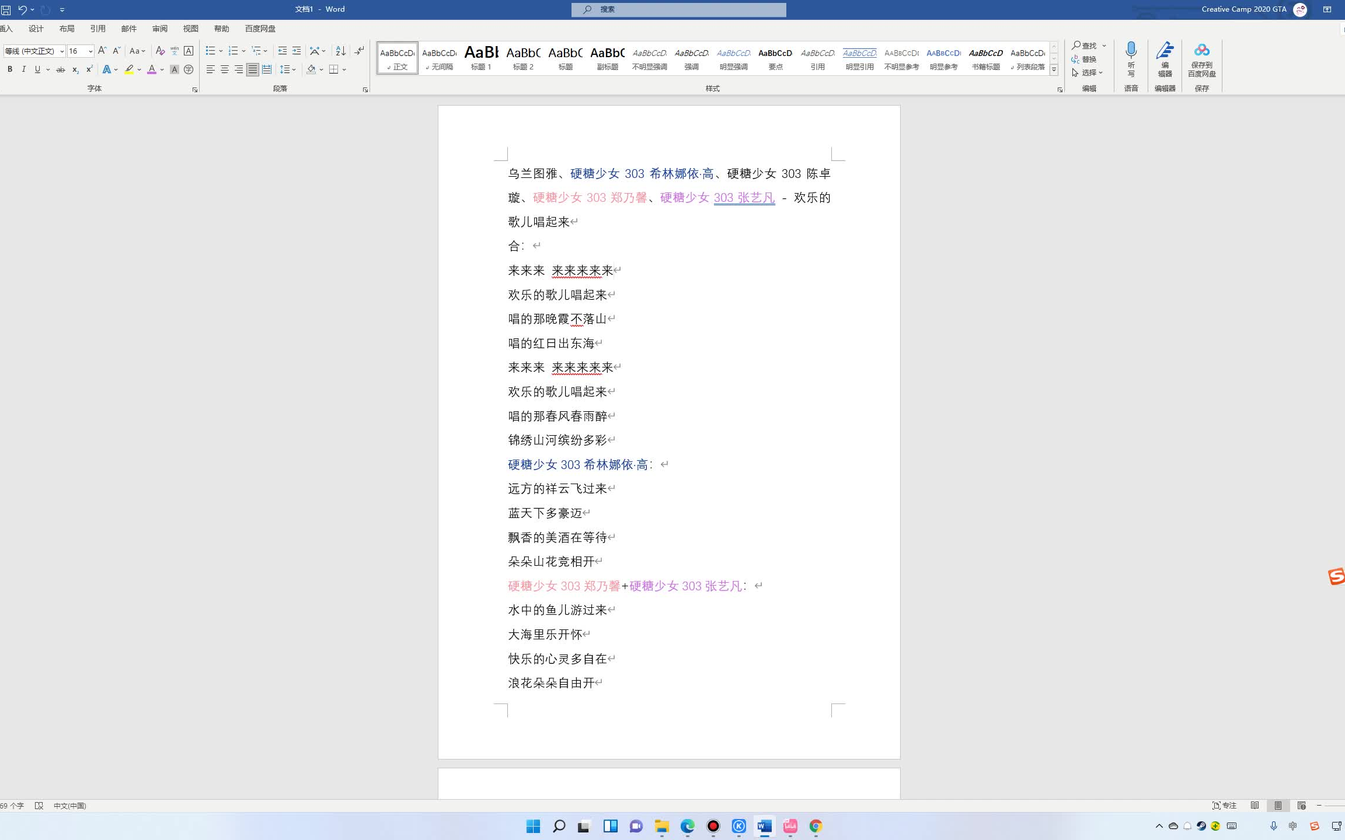
Task: Open the Select dropdown in Editing group
Action: (x=1087, y=73)
